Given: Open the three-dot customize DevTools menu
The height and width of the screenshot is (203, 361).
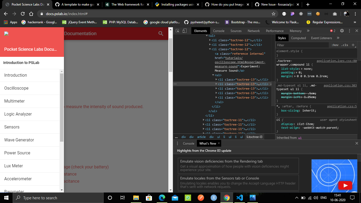Looking at the screenshot, I should [349, 31].
